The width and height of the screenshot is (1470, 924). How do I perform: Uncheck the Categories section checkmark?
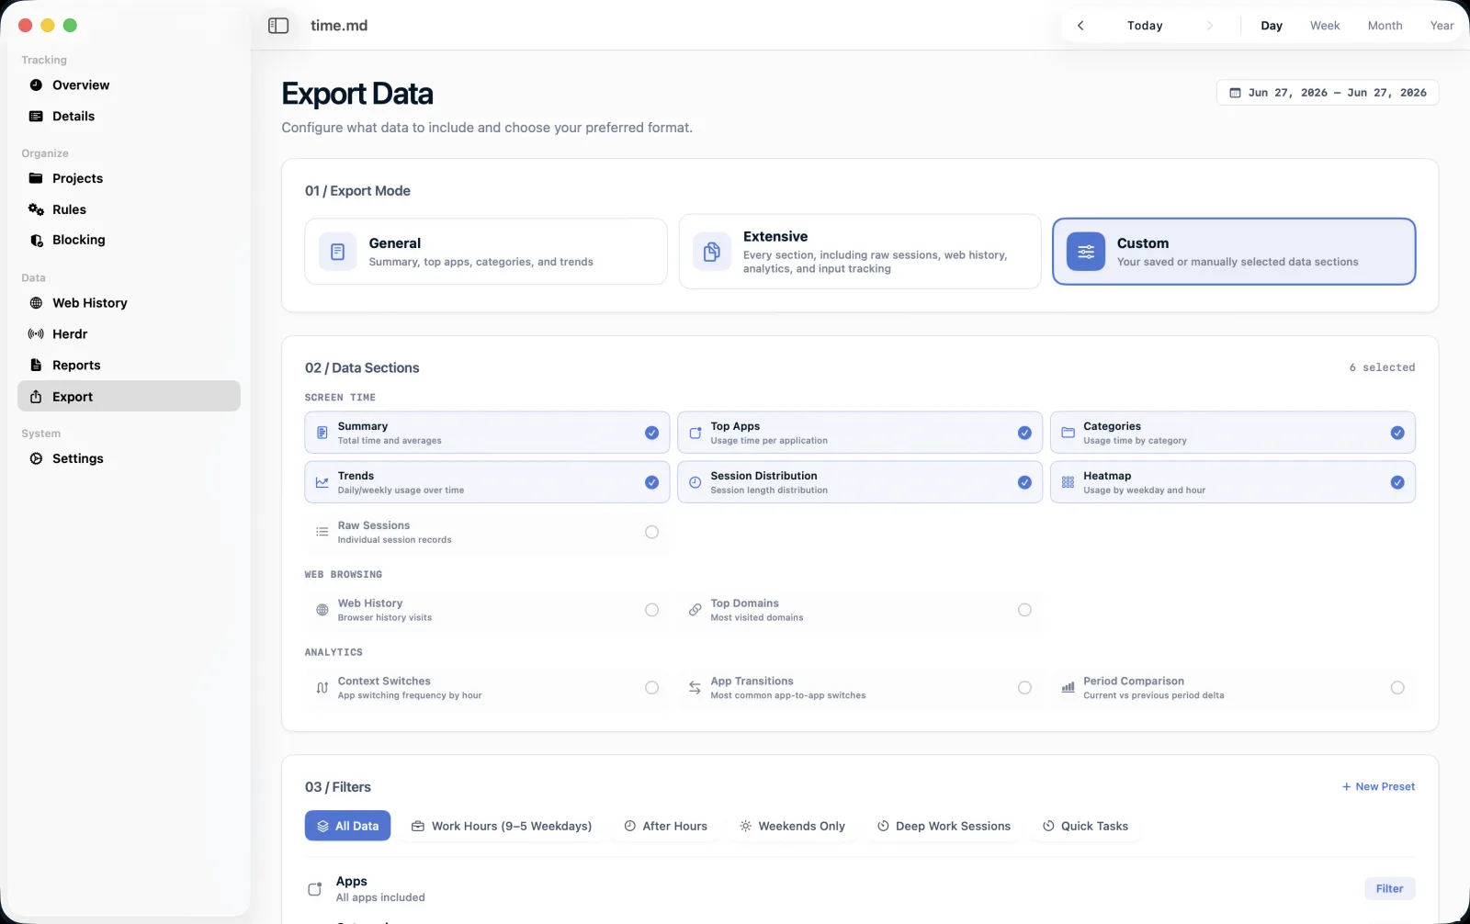1397,433
